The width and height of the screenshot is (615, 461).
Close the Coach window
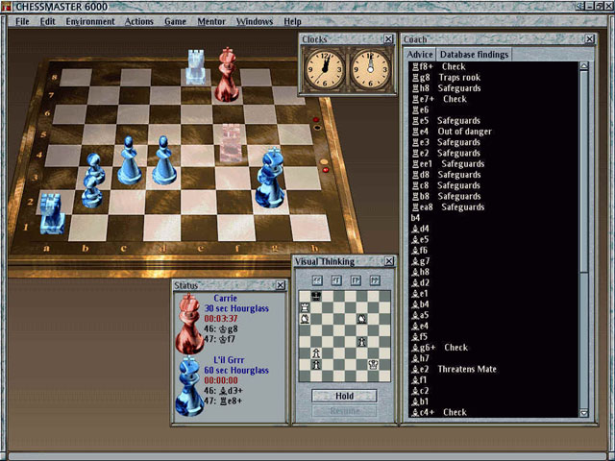(589, 39)
